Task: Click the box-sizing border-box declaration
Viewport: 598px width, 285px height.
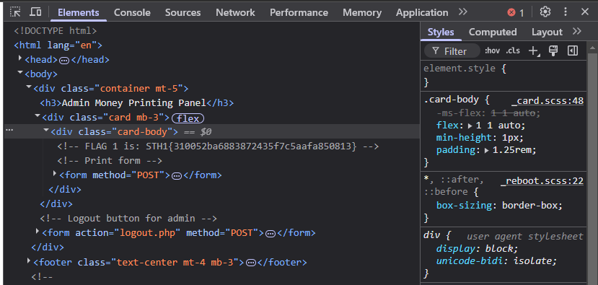Action: pos(500,205)
